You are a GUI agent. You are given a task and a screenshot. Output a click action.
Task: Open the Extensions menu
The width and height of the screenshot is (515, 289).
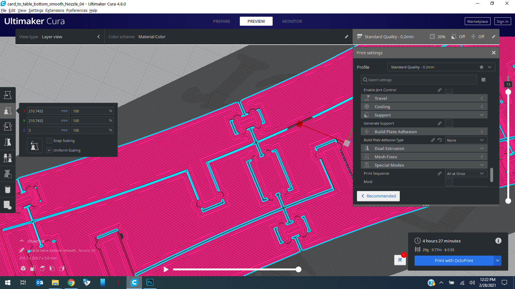coord(55,10)
